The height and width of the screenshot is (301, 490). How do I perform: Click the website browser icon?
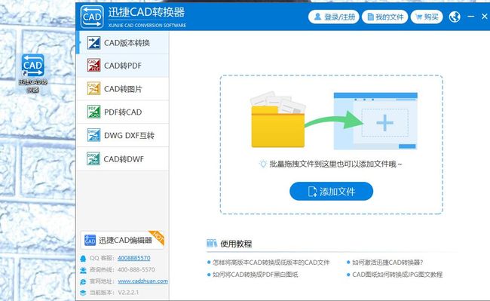click(83, 281)
